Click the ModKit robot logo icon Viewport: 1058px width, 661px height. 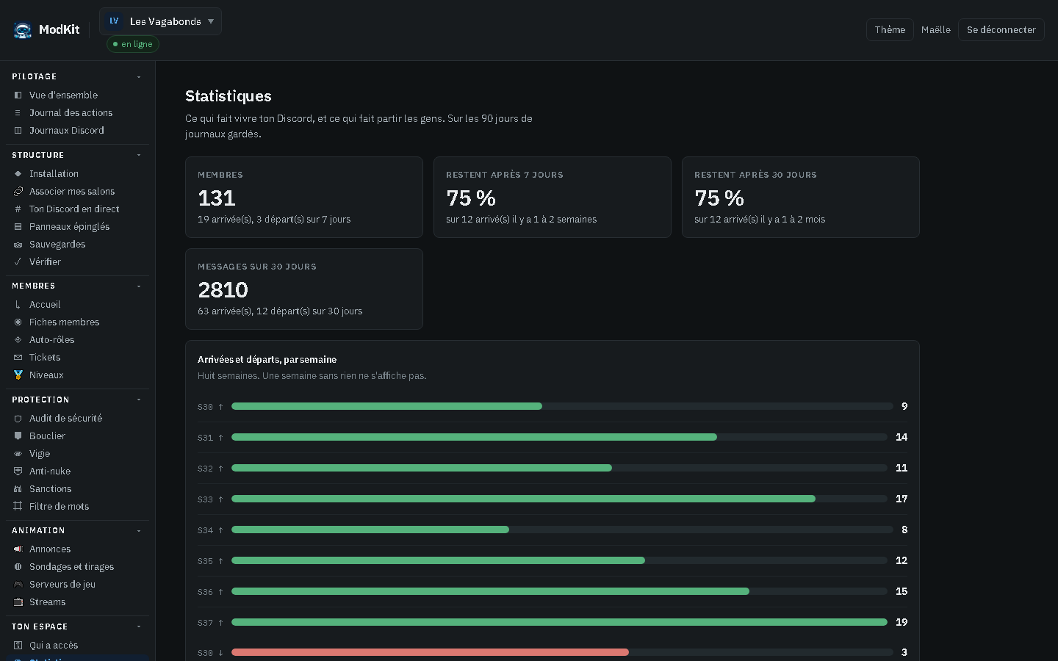pos(23,30)
